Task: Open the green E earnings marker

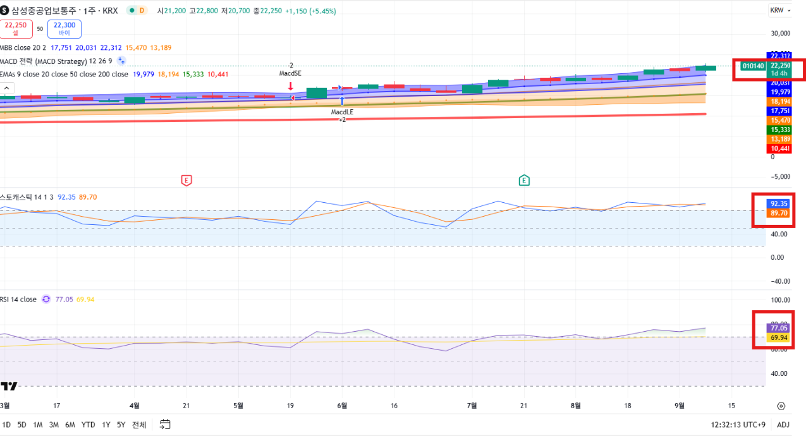Action: pyautogui.click(x=524, y=181)
